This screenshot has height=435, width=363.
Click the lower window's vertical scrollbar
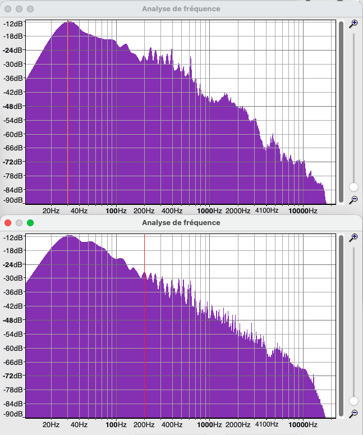pyautogui.click(x=341, y=326)
